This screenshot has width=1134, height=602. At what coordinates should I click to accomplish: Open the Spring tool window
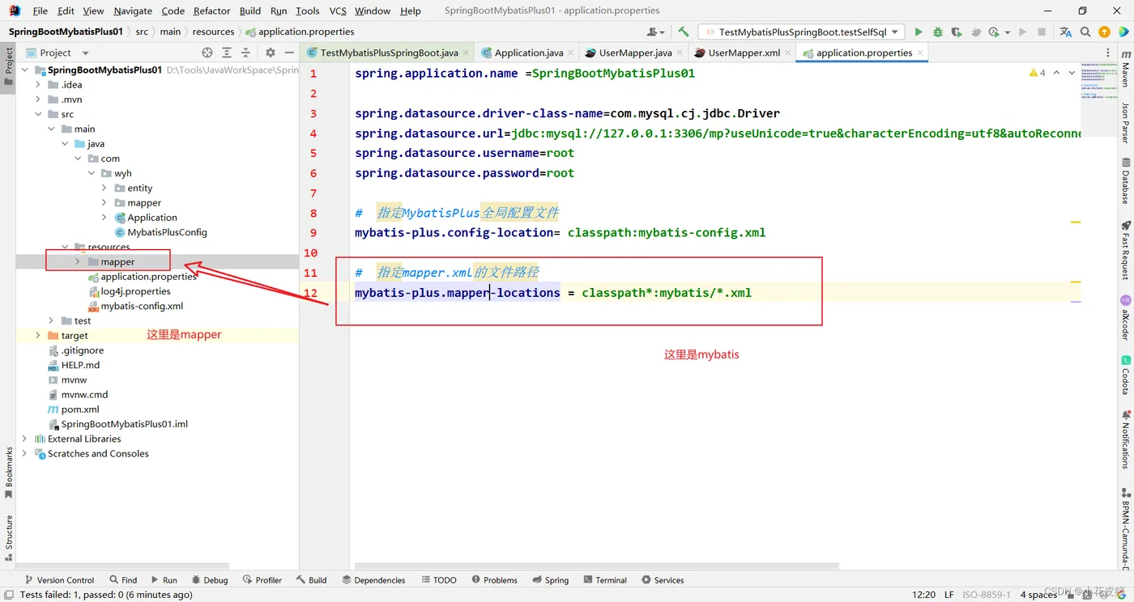click(550, 580)
